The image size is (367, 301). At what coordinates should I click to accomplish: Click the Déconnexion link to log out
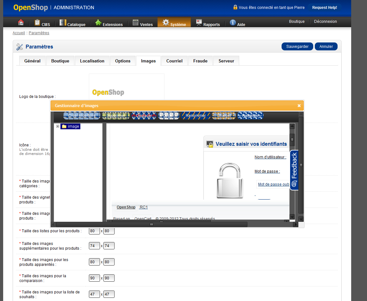pyautogui.click(x=325, y=21)
